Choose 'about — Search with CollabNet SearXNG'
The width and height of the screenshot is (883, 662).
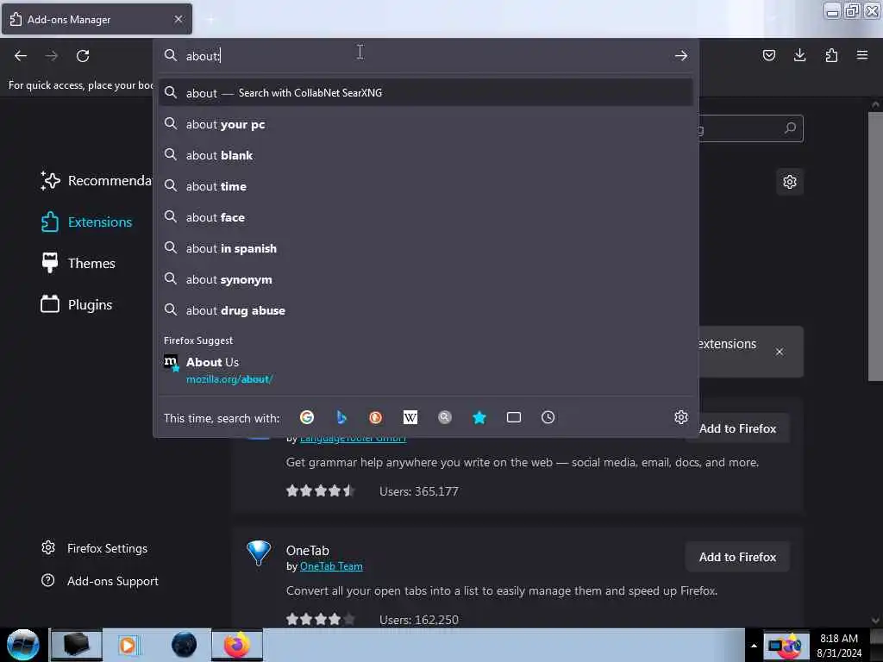coord(426,93)
